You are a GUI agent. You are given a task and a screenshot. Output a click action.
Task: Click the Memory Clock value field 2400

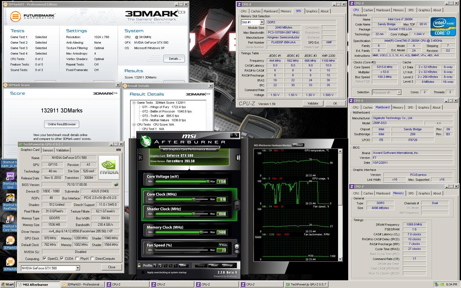221,232
